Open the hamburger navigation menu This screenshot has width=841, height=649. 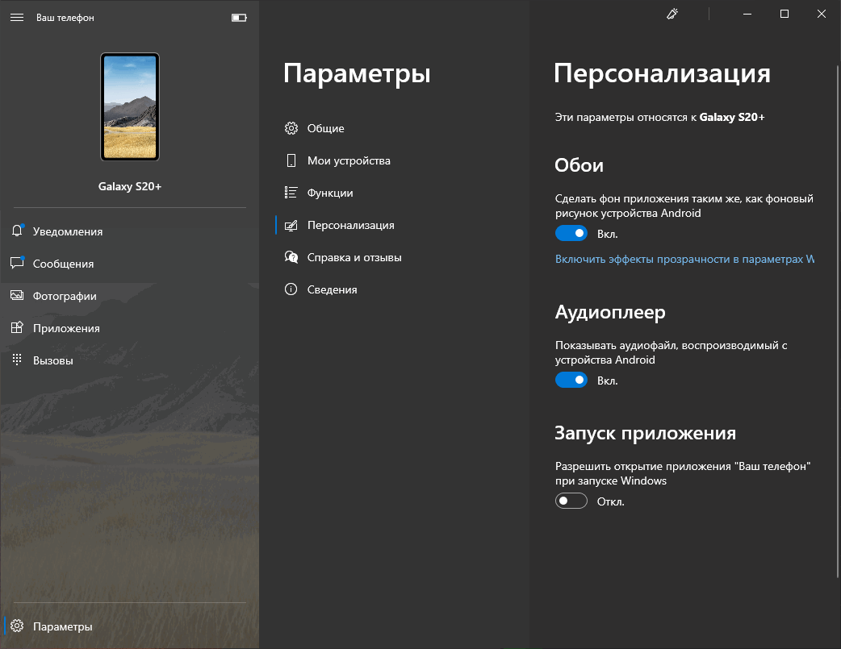tap(17, 17)
